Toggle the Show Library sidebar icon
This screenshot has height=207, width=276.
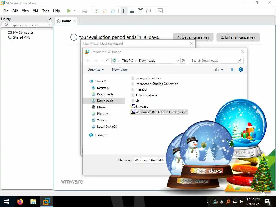(x=124, y=11)
